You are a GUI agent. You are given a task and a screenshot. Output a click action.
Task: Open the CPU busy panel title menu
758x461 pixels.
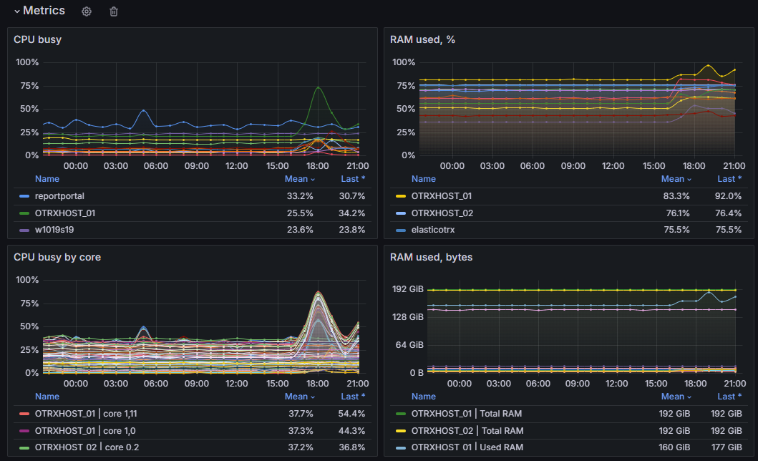tap(37, 39)
